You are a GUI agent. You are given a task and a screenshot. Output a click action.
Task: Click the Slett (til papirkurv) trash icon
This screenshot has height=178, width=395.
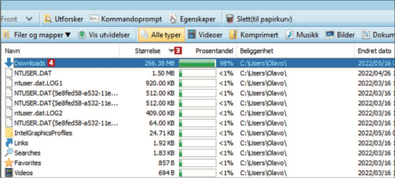tap(230, 19)
